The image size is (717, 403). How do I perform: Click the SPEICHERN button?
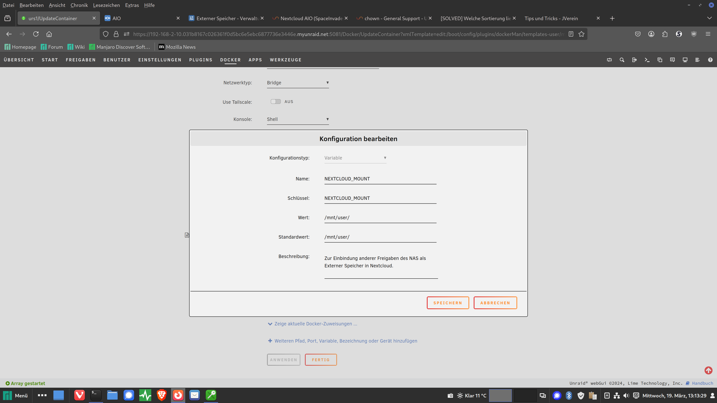(448, 303)
